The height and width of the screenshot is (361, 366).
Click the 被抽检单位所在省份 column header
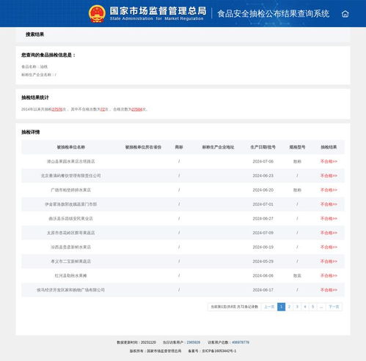click(x=143, y=147)
